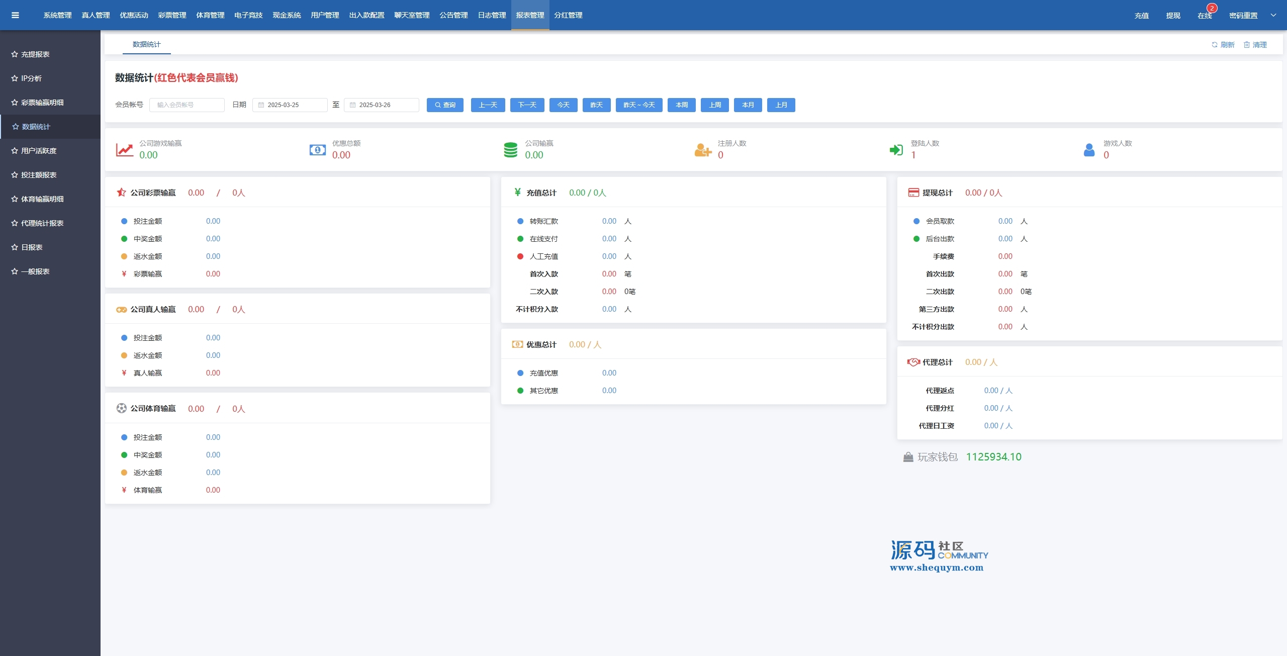
Task: Open 用户活跃度 in the sidebar
Action: click(x=39, y=151)
